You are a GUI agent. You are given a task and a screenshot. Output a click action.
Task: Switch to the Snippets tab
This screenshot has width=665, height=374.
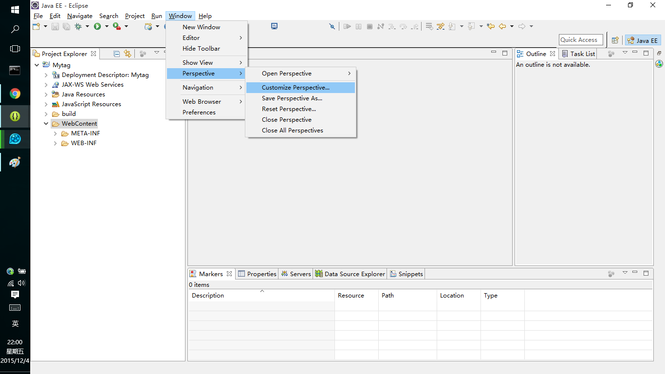coord(406,274)
